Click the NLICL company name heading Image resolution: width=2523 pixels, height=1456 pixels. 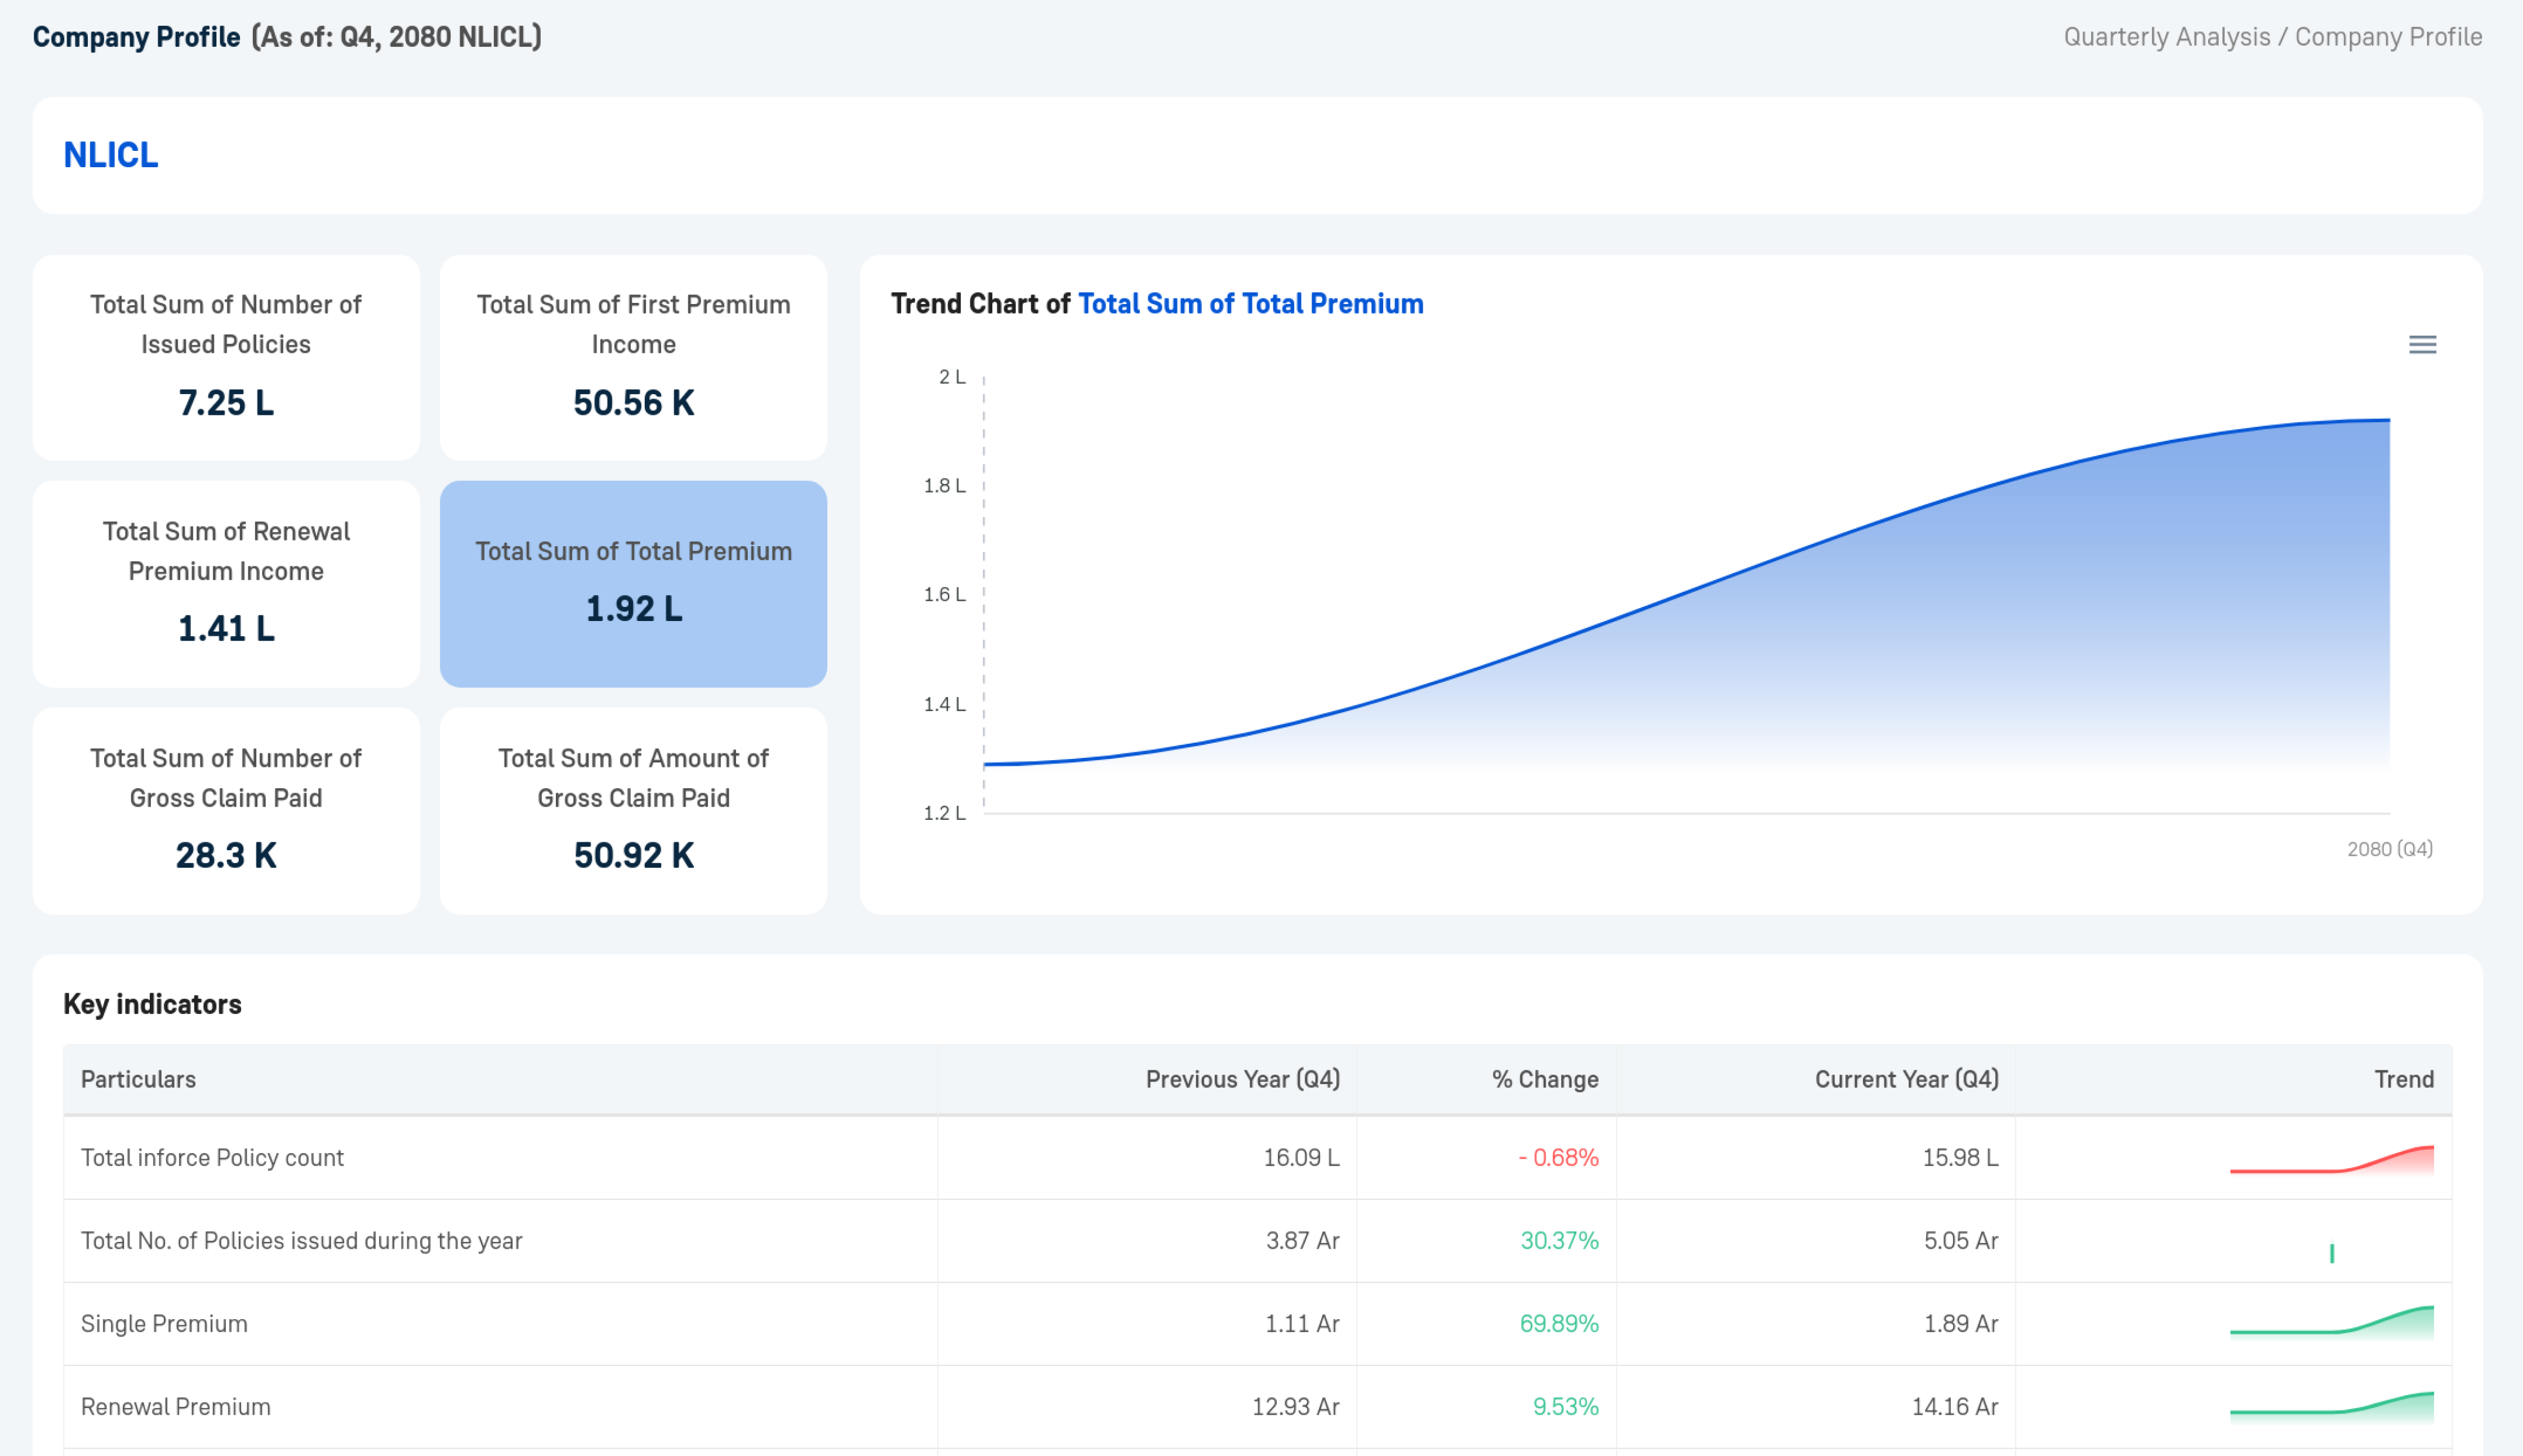[111, 155]
